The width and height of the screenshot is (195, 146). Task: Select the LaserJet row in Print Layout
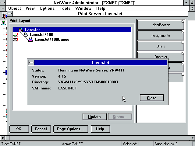(x=72, y=30)
